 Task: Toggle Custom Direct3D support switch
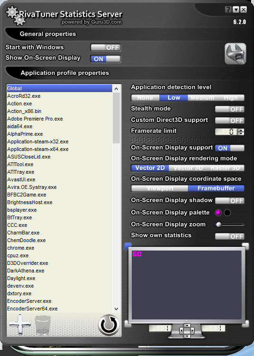(230, 121)
